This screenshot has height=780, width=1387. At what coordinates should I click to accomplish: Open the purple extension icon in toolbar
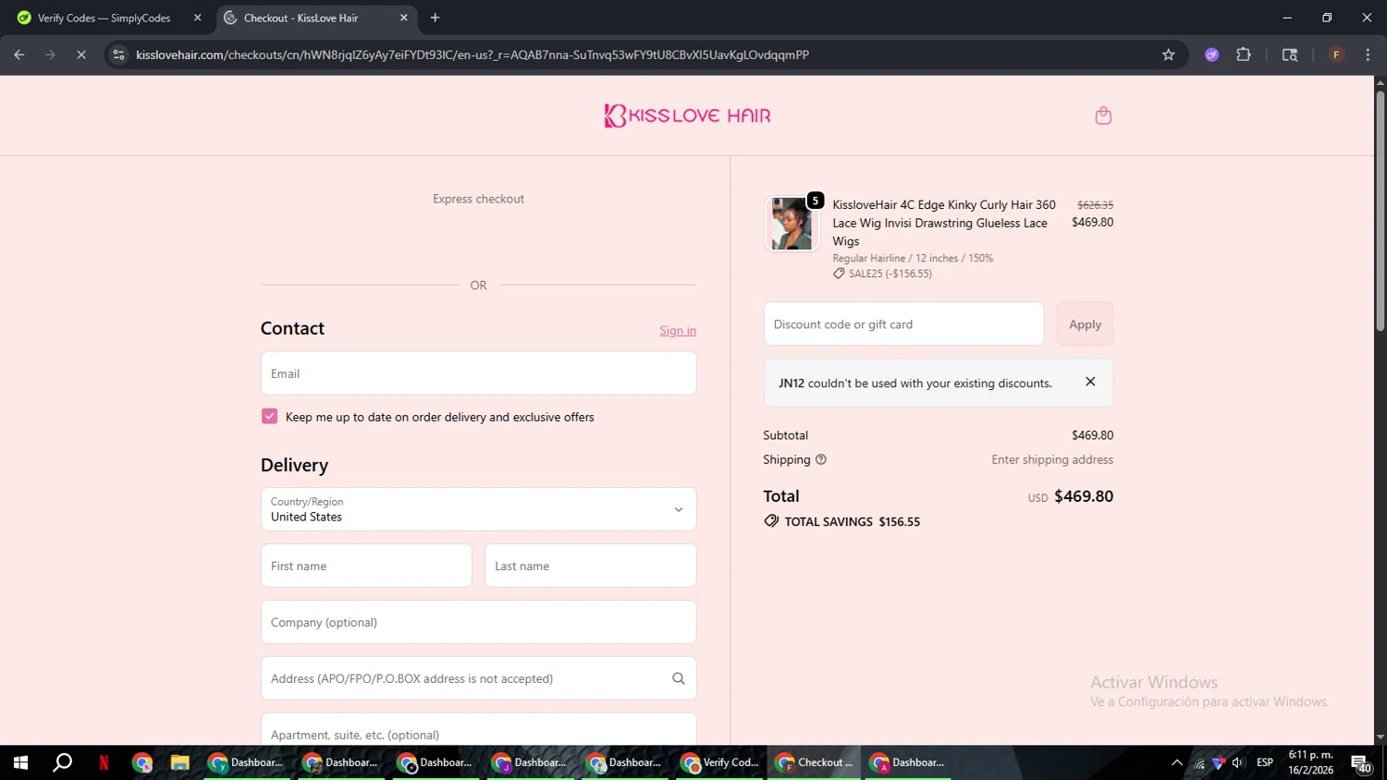pyautogui.click(x=1211, y=55)
